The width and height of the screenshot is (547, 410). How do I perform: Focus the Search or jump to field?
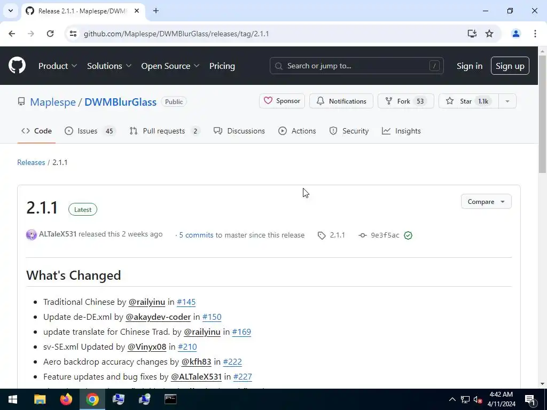click(356, 66)
